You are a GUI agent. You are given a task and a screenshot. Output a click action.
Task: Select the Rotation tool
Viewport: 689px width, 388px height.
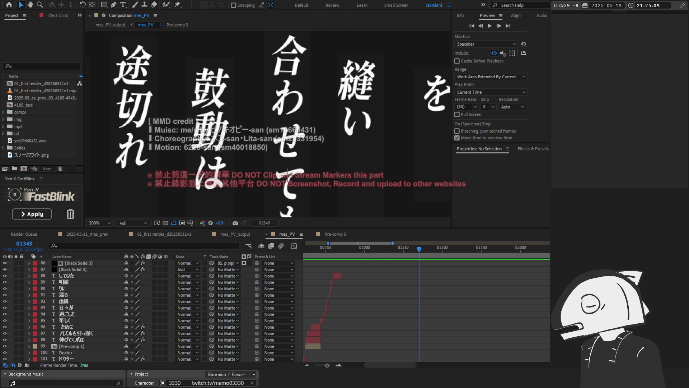[83, 5]
